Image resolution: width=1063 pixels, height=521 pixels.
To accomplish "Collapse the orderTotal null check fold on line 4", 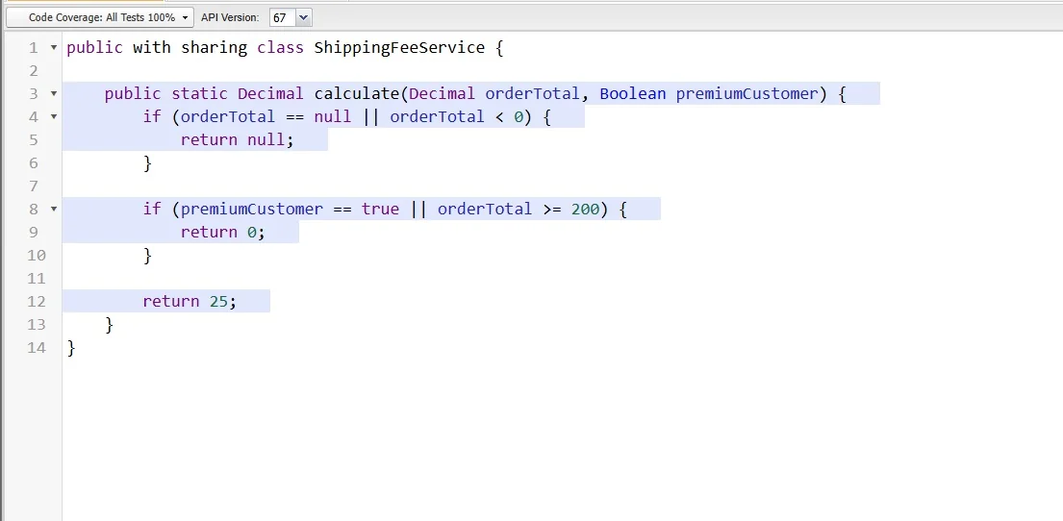I will pos(54,117).
